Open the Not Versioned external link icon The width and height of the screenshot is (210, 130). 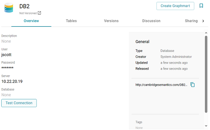point(39,13)
